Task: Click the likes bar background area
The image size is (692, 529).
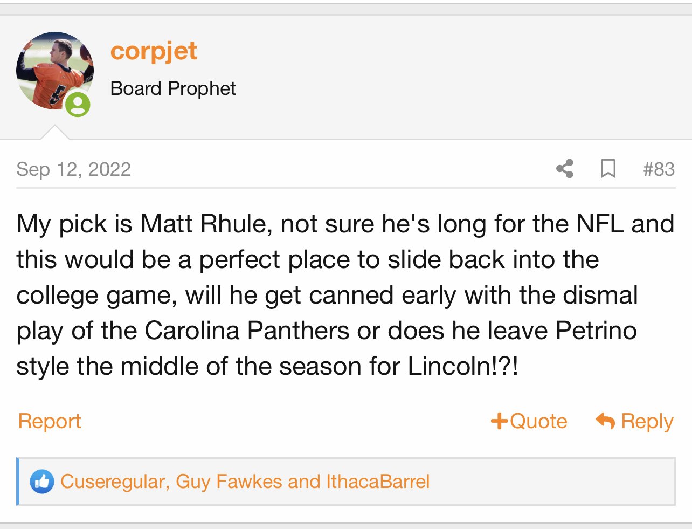Action: click(550, 482)
